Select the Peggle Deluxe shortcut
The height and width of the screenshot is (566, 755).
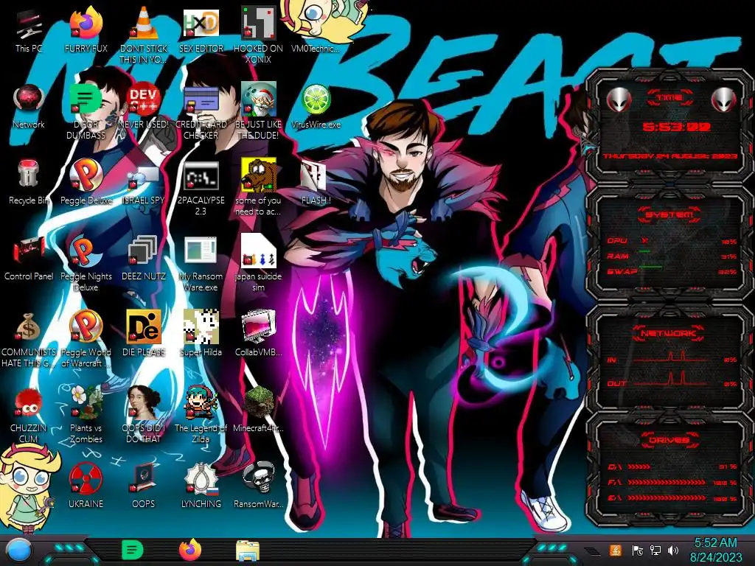pos(86,183)
